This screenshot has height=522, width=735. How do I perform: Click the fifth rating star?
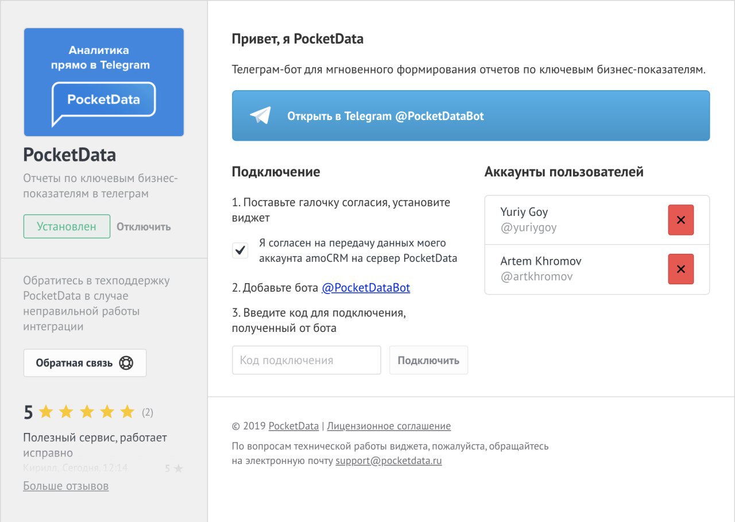[x=127, y=412]
